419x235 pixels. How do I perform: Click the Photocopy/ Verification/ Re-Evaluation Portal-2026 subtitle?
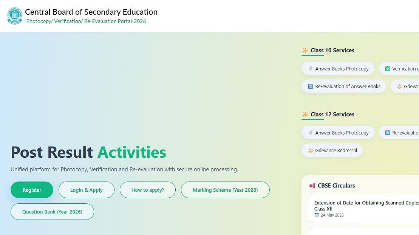(86, 21)
